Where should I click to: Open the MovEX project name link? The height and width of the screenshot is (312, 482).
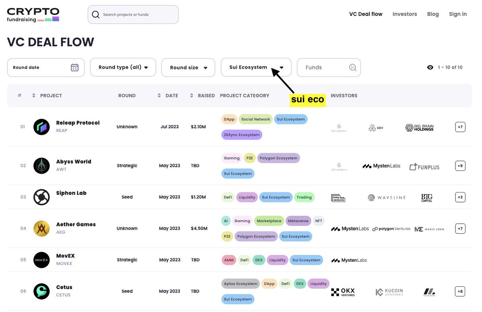point(65,256)
